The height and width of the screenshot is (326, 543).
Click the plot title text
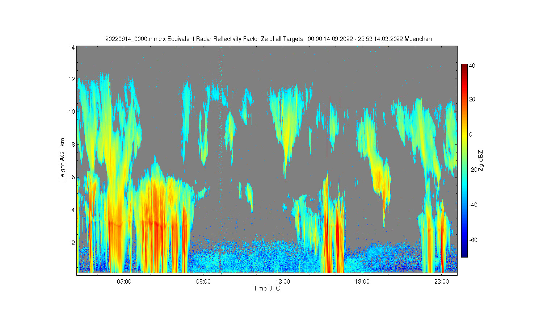tap(268, 39)
